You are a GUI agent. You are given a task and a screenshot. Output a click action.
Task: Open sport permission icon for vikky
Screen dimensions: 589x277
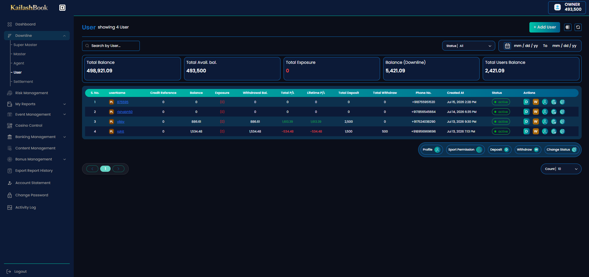(x=554, y=121)
